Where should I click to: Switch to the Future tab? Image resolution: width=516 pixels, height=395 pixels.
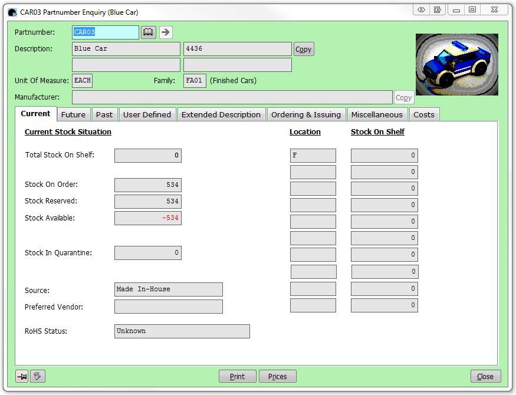click(x=73, y=115)
